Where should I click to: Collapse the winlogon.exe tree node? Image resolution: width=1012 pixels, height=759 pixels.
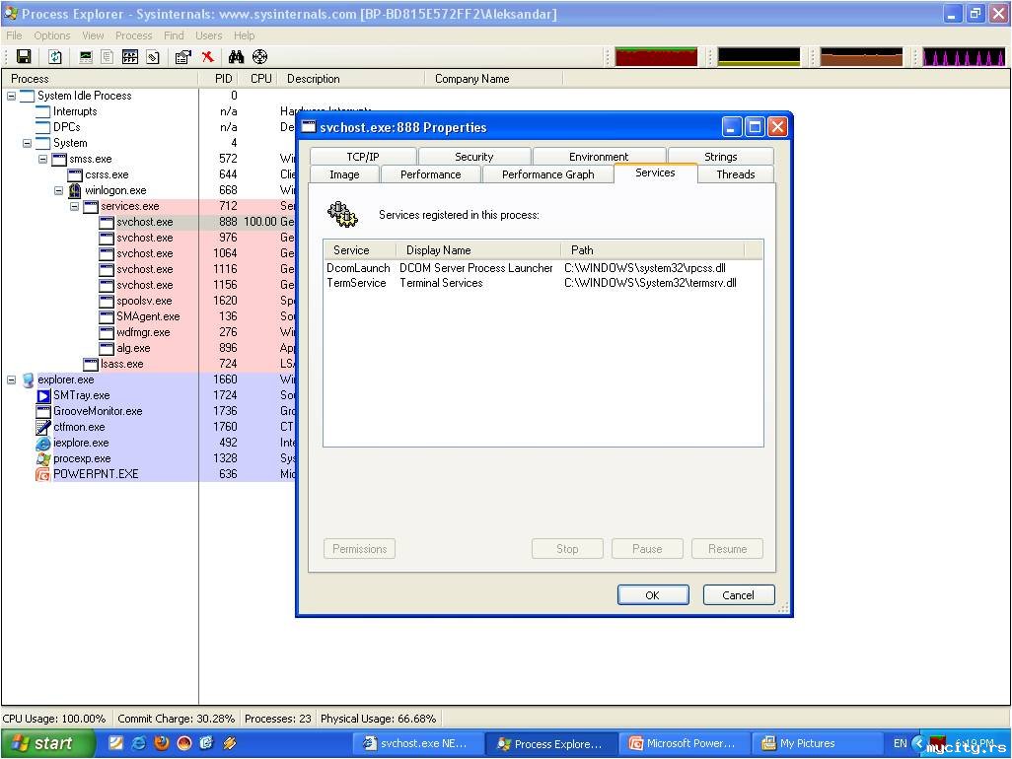coord(59,190)
